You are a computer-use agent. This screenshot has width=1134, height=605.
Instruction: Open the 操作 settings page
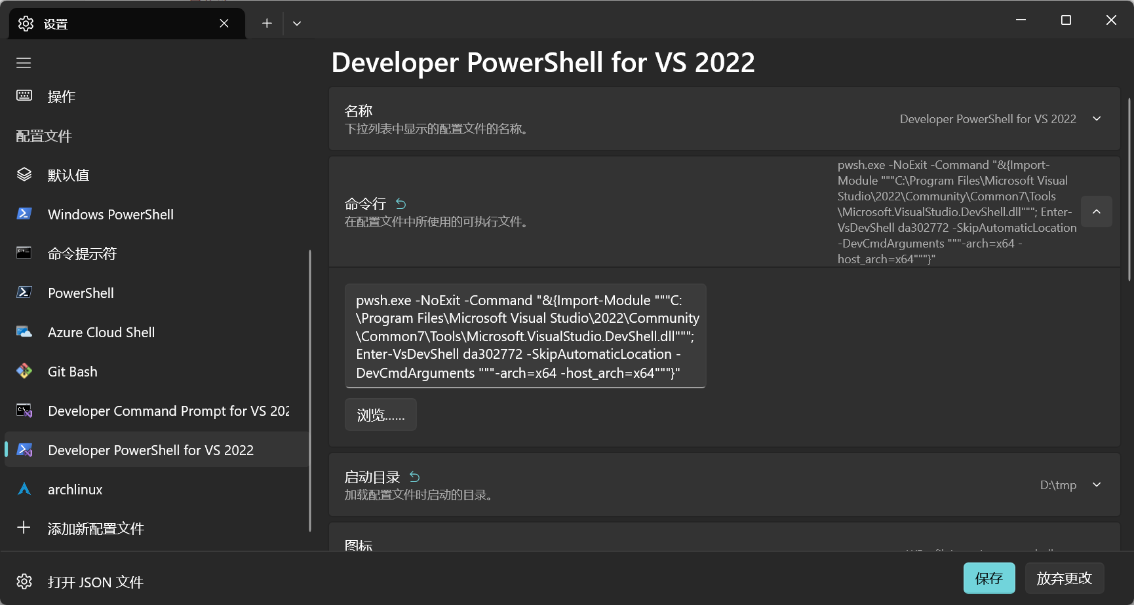(x=156, y=96)
